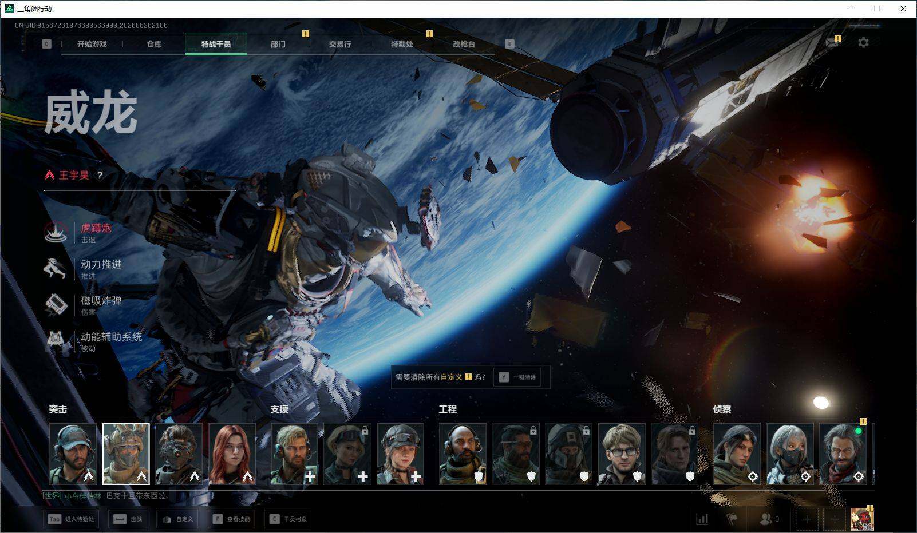Image resolution: width=917 pixels, height=533 pixels.
Task: Select the 动能辅助系统 passive skill icon
Action: 56,341
